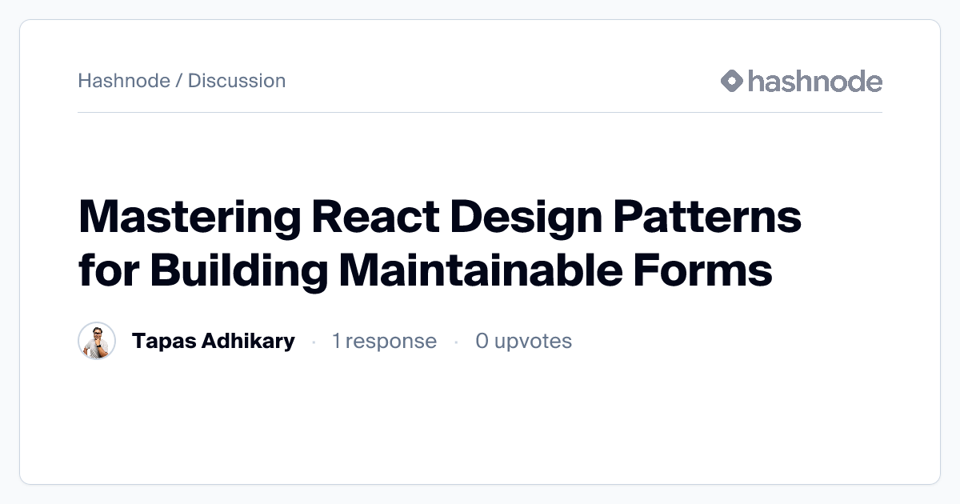Screen dimensions: 960x504
Task: Click the Hashnode section of the breadcrumb
Action: (x=125, y=80)
